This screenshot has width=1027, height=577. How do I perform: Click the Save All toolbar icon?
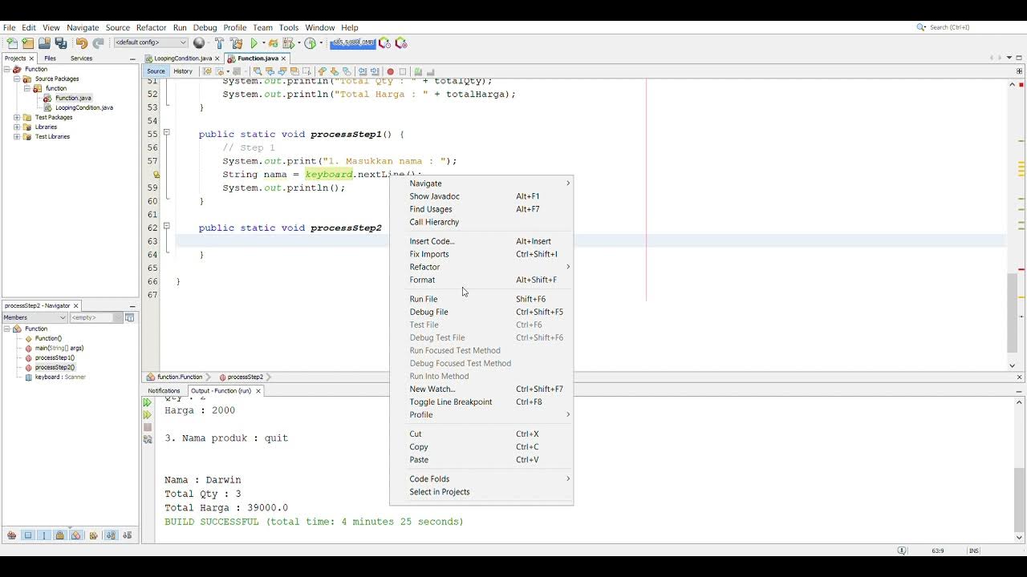[61, 43]
